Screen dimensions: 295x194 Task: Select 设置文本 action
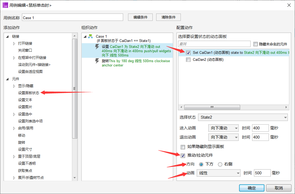(25, 100)
